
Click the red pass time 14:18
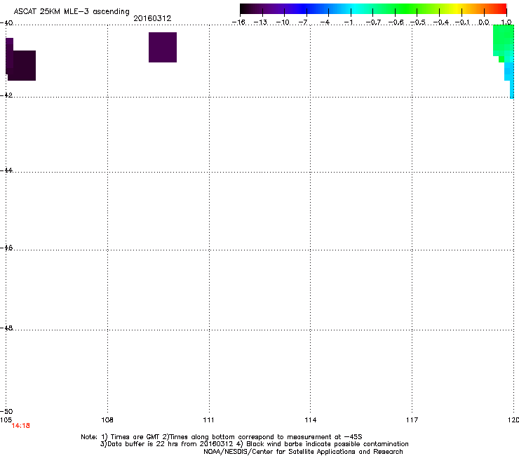point(21,426)
